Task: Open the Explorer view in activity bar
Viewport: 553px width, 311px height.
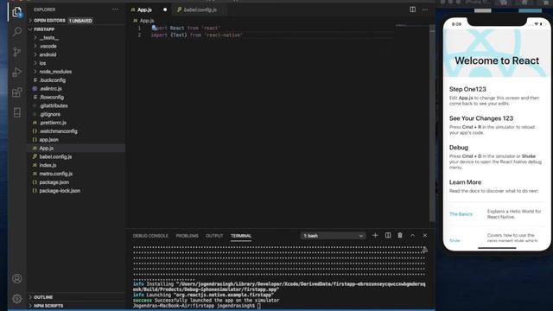Action: 17,12
